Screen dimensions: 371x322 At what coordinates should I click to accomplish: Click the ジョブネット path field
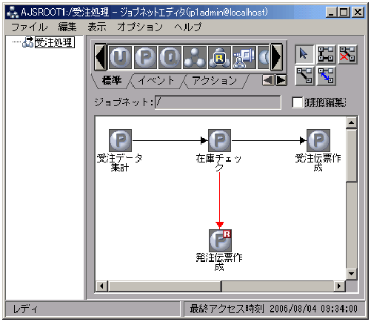218,102
